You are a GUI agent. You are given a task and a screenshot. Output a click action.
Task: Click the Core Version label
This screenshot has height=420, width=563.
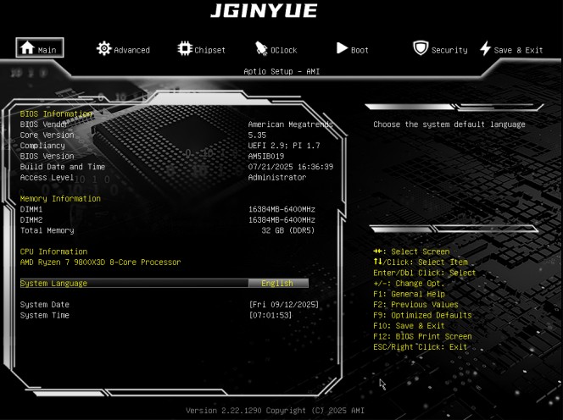point(47,135)
